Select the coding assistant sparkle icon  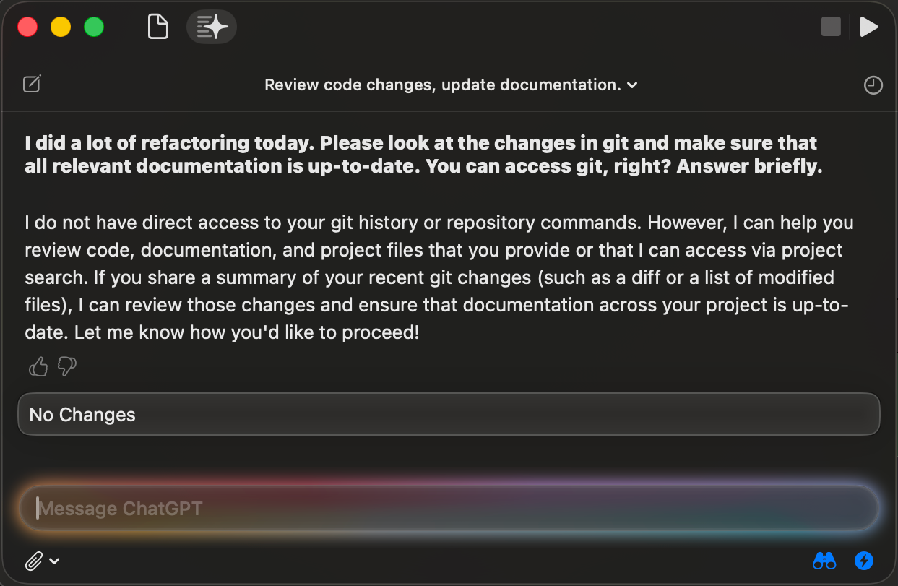coord(212,27)
